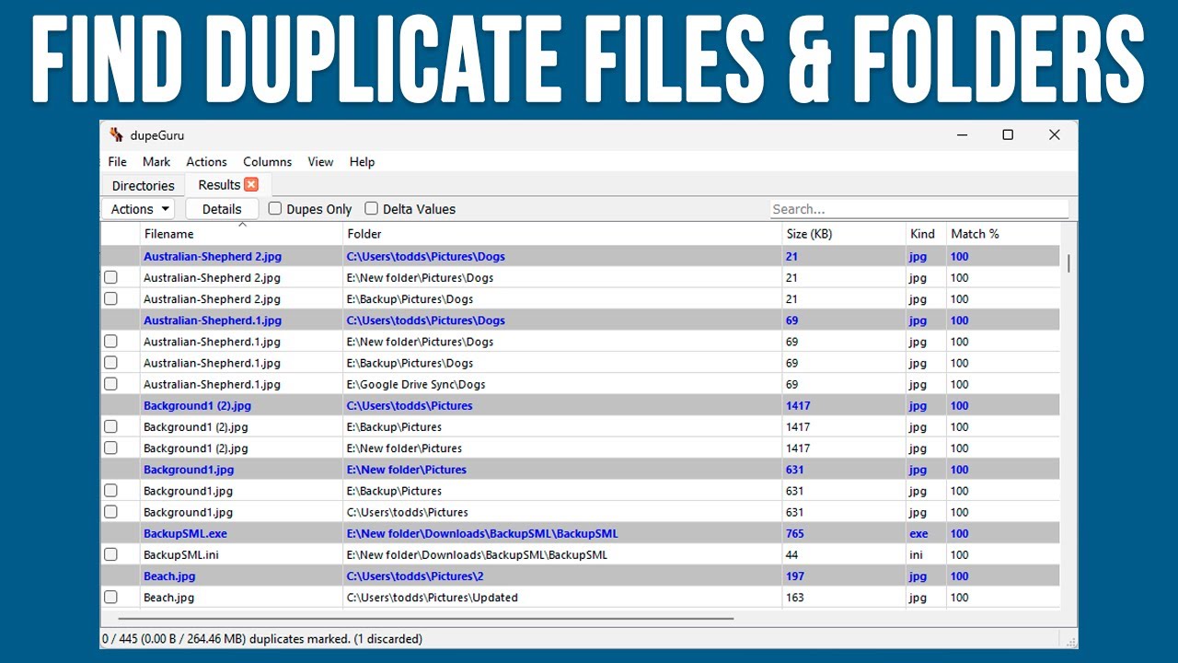The image size is (1178, 663).
Task: Click the Search field
Action: 918,209
